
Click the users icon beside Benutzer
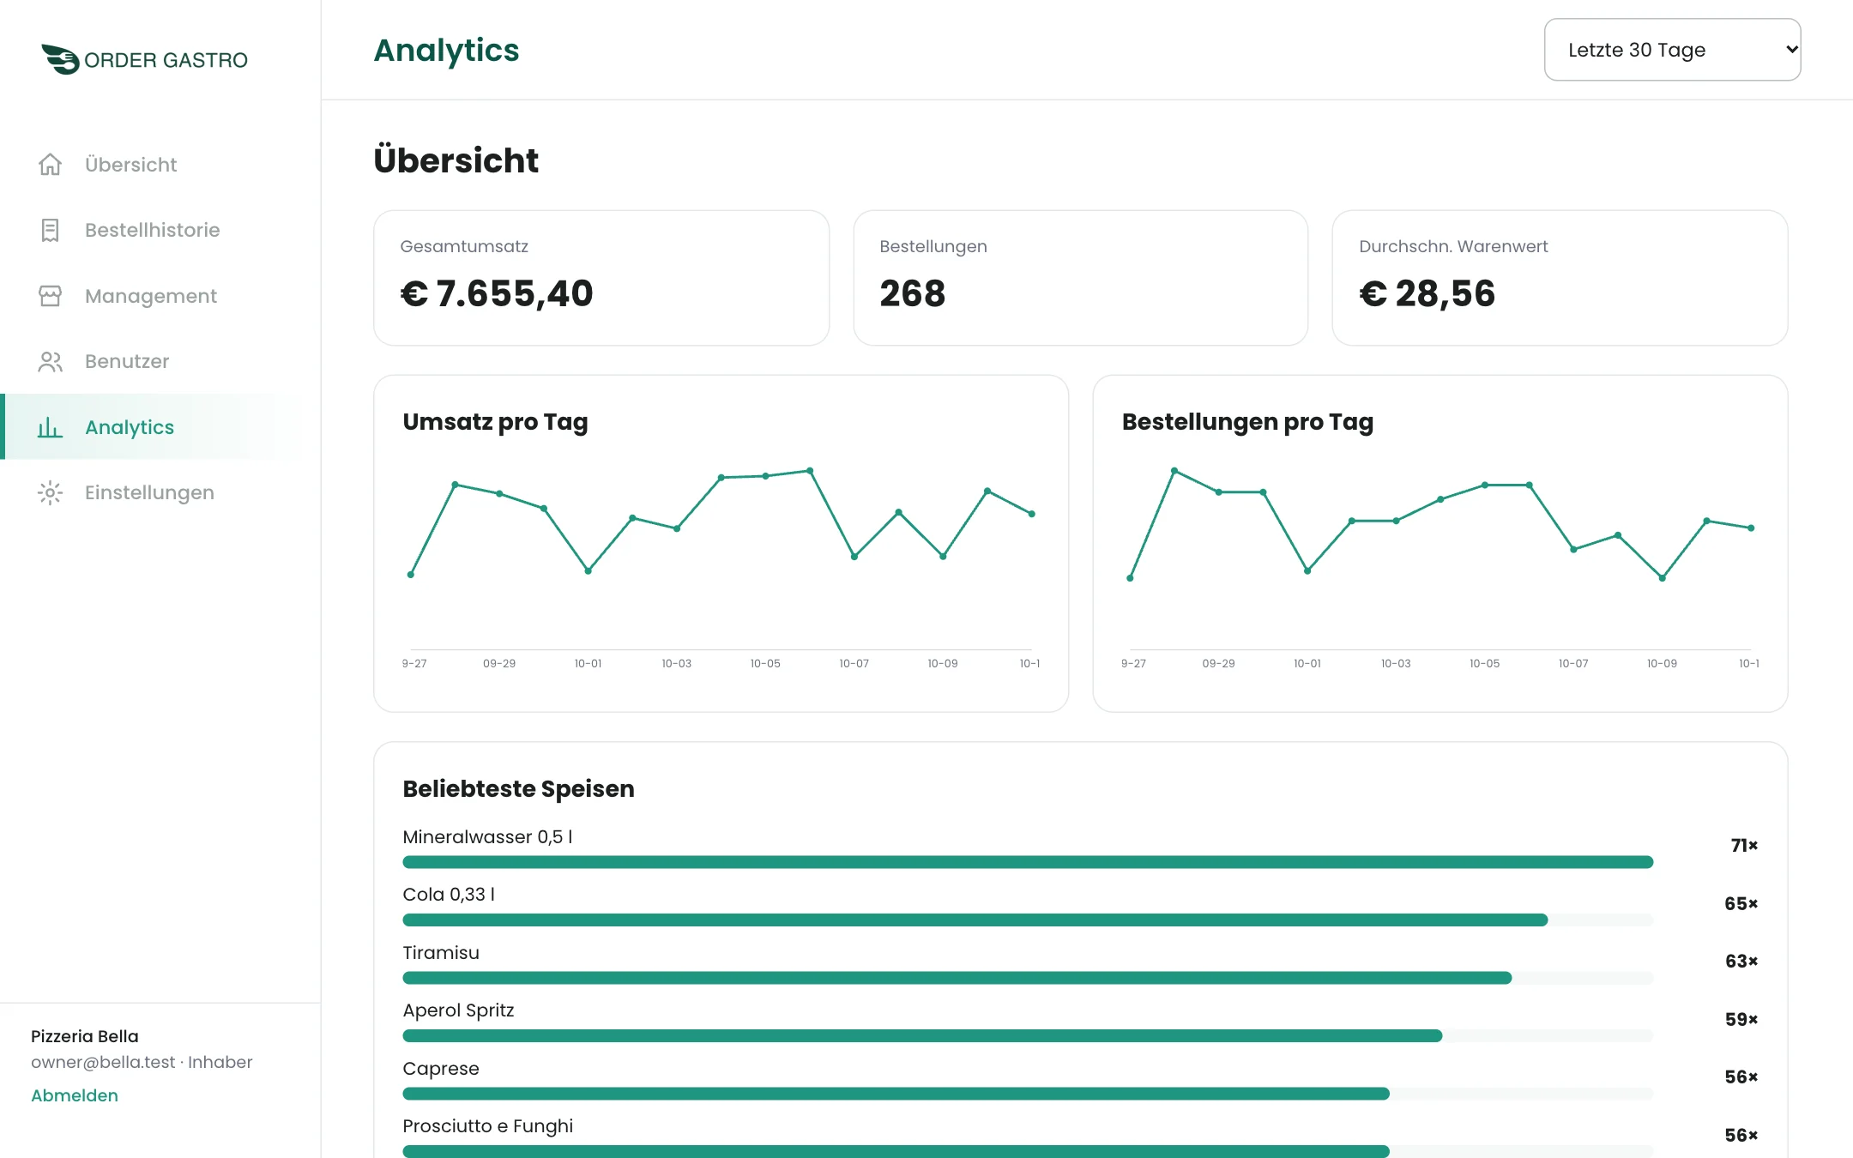click(51, 361)
